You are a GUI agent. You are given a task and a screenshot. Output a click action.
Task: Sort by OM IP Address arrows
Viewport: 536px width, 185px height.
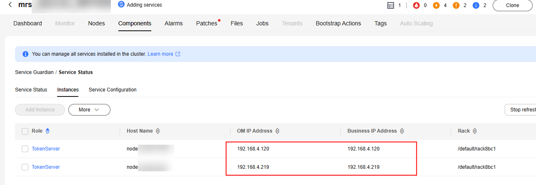tap(277, 131)
